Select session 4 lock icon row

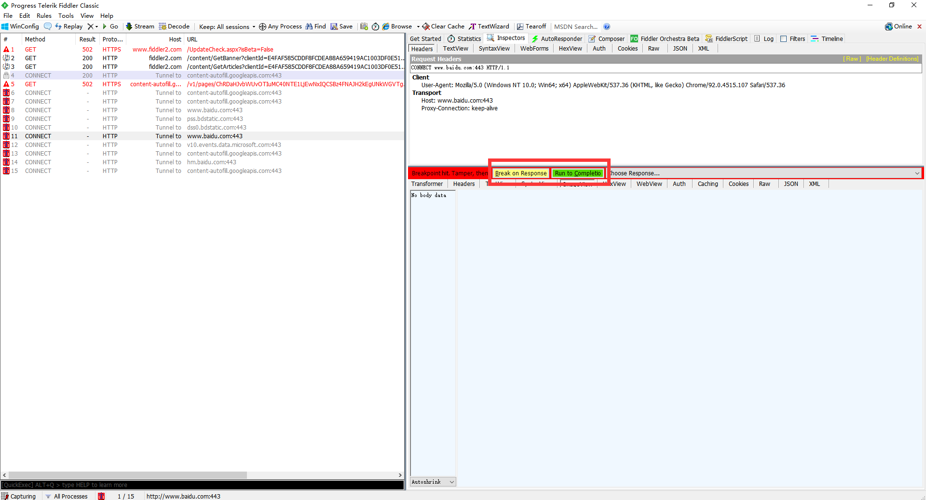click(203, 75)
